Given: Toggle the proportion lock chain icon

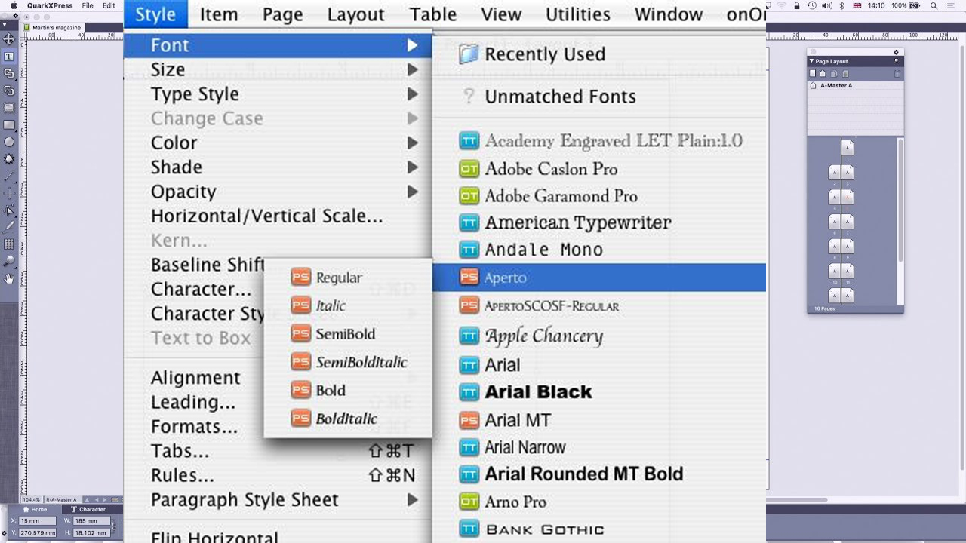Looking at the screenshot, I should coord(114,526).
